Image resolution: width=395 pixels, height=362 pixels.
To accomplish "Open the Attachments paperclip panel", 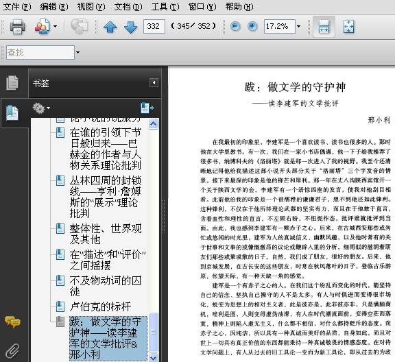I will (12, 350).
